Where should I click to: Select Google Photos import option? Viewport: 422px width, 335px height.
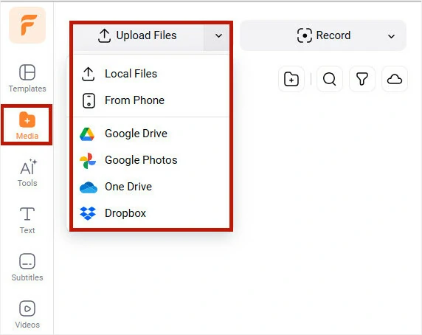[151, 160]
